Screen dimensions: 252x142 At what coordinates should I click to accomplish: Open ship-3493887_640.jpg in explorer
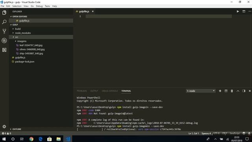click(41, 54)
